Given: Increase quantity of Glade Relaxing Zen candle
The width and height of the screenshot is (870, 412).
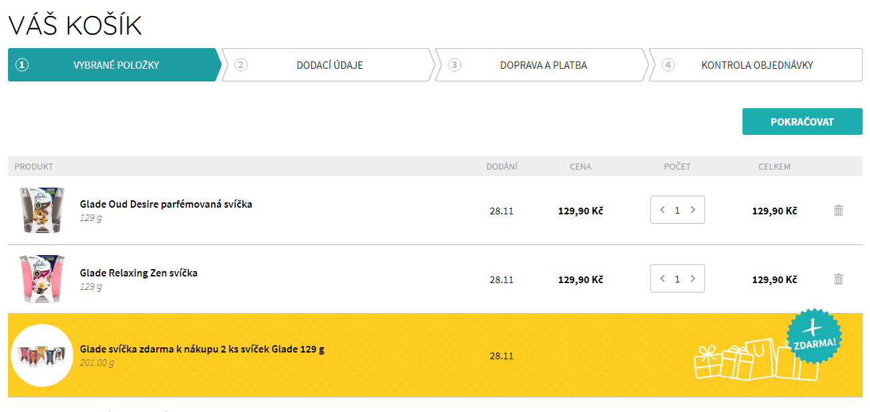Looking at the screenshot, I should point(692,278).
